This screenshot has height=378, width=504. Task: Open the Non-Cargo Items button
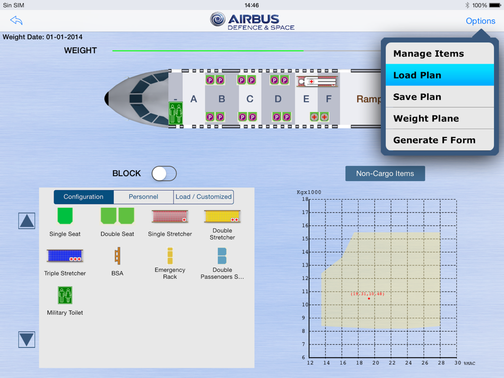[x=385, y=174]
